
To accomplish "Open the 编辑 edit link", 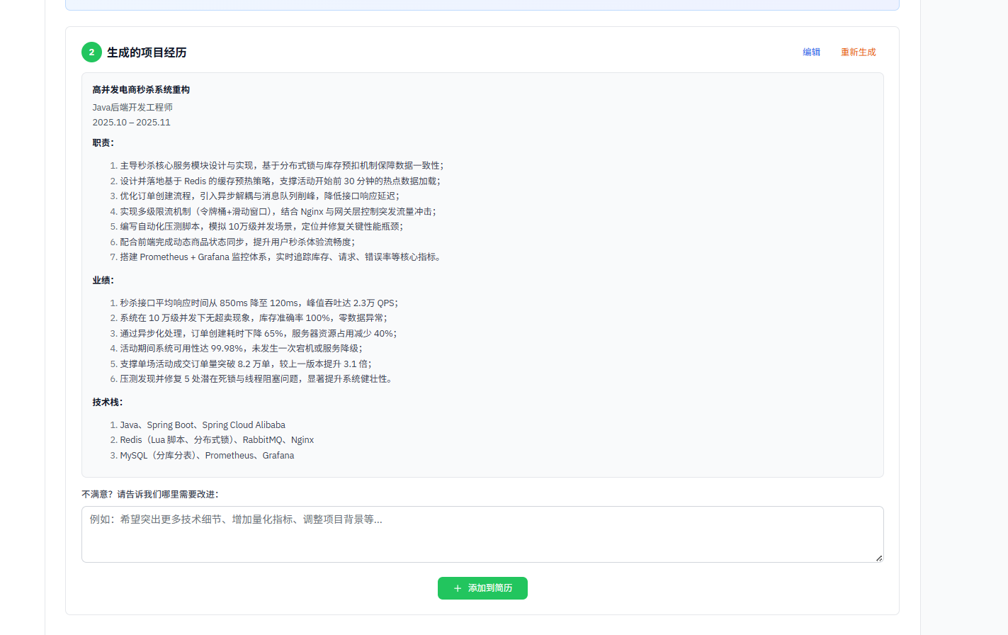I will (810, 52).
